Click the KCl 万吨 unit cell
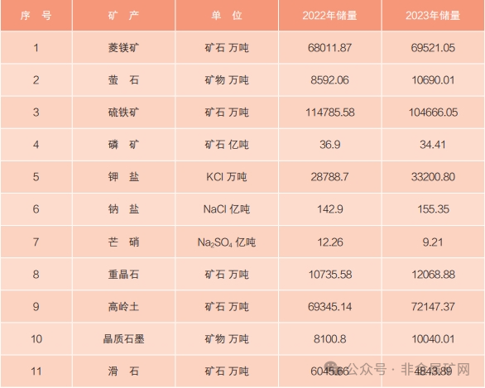The image size is (485, 388). click(x=227, y=177)
